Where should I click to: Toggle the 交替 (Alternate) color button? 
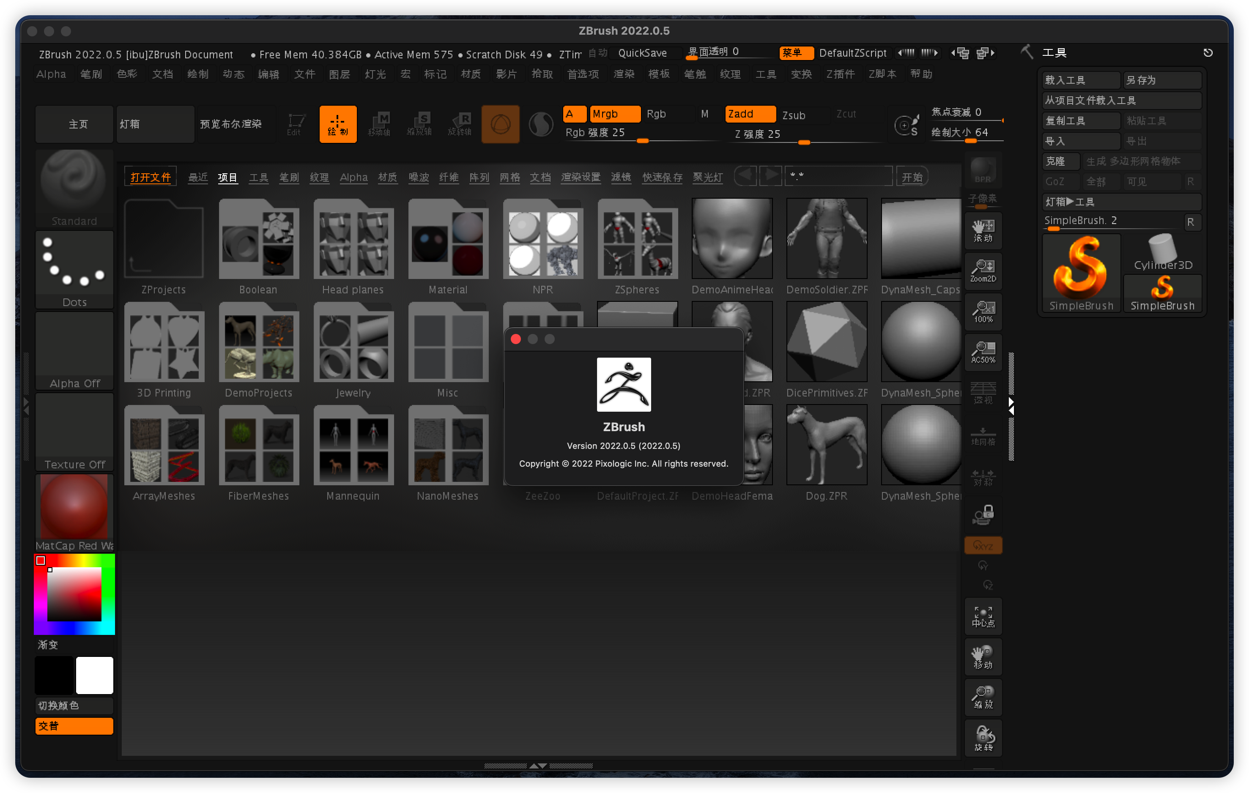(74, 726)
